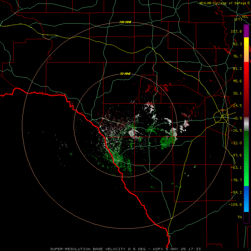Click the 14.5 velocity scale value

pyautogui.click(x=237, y=106)
